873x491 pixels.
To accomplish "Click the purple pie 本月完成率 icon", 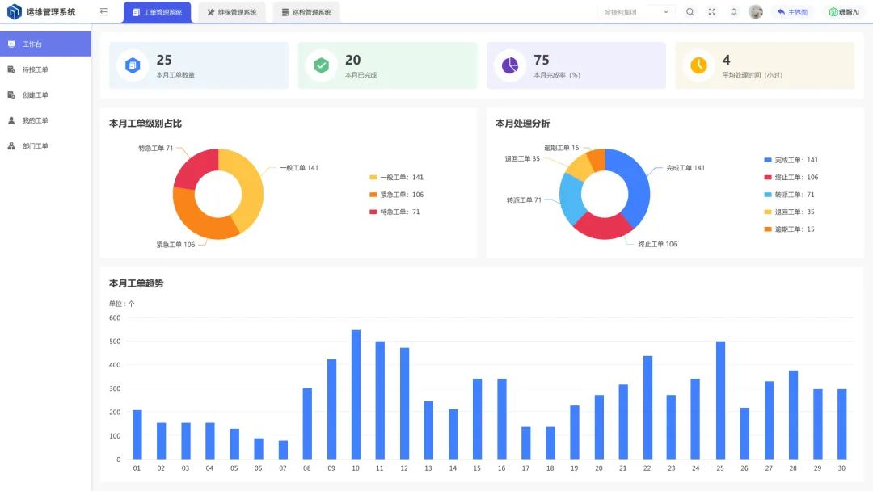I will tap(510, 65).
